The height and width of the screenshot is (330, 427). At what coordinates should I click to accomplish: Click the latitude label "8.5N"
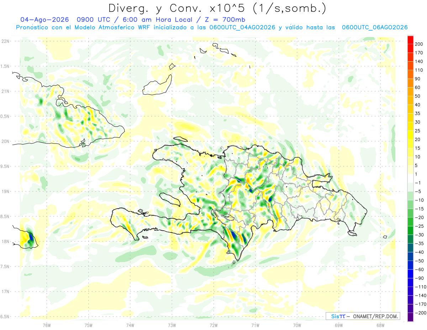5,216
